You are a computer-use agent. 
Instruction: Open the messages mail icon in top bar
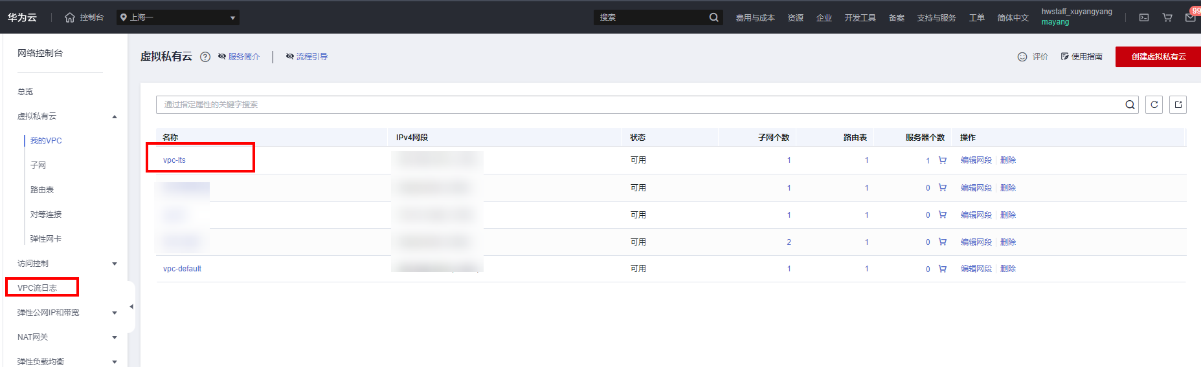1190,17
